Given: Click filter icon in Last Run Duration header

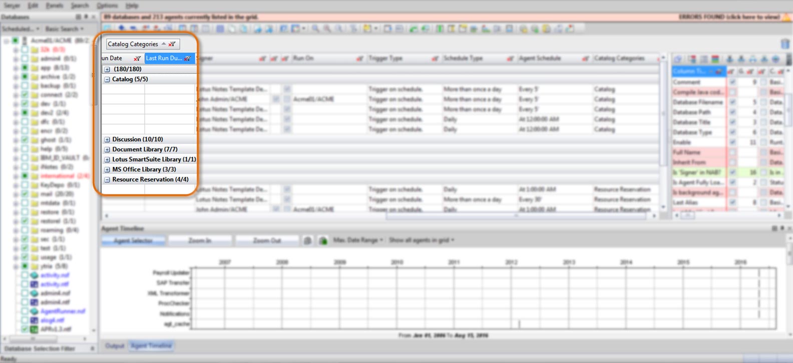Looking at the screenshot, I should tap(188, 58).
